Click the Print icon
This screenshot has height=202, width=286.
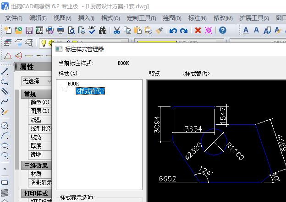pyautogui.click(x=60, y=30)
